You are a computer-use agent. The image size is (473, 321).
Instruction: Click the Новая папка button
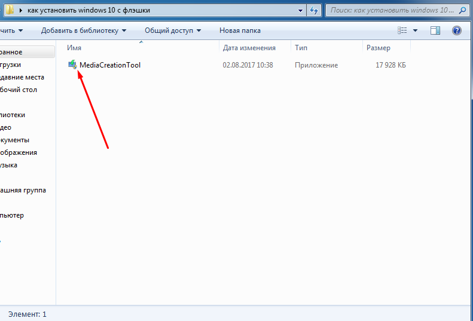pyautogui.click(x=240, y=30)
